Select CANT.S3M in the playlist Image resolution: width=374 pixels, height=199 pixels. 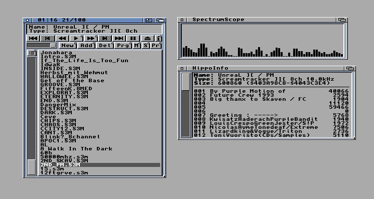point(100,133)
